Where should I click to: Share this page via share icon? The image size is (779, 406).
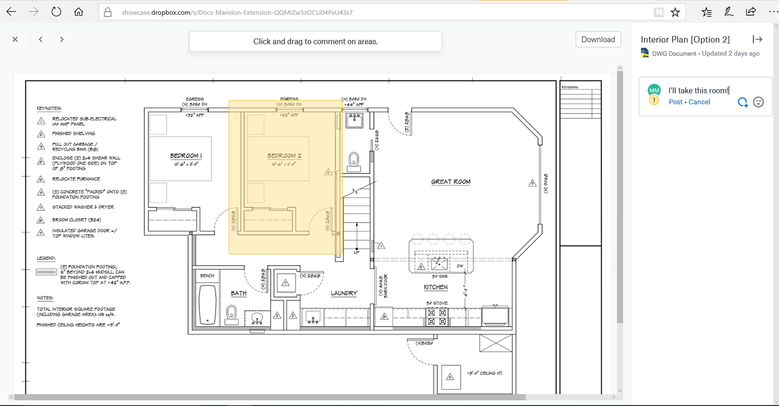tap(751, 12)
